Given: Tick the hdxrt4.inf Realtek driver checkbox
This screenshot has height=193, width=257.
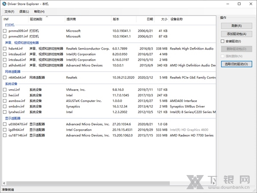Looking at the screenshot, I should coord(5,49).
